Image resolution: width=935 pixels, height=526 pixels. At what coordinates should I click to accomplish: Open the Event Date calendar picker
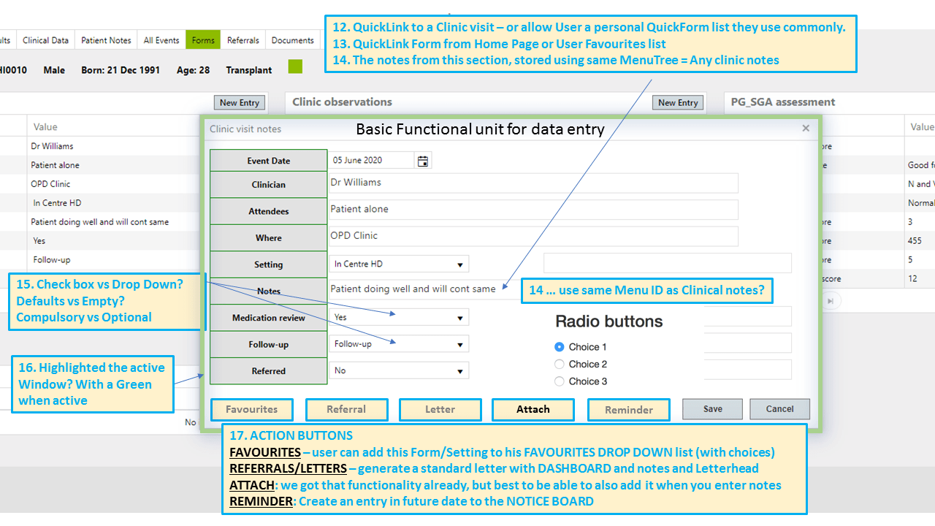[x=423, y=161]
